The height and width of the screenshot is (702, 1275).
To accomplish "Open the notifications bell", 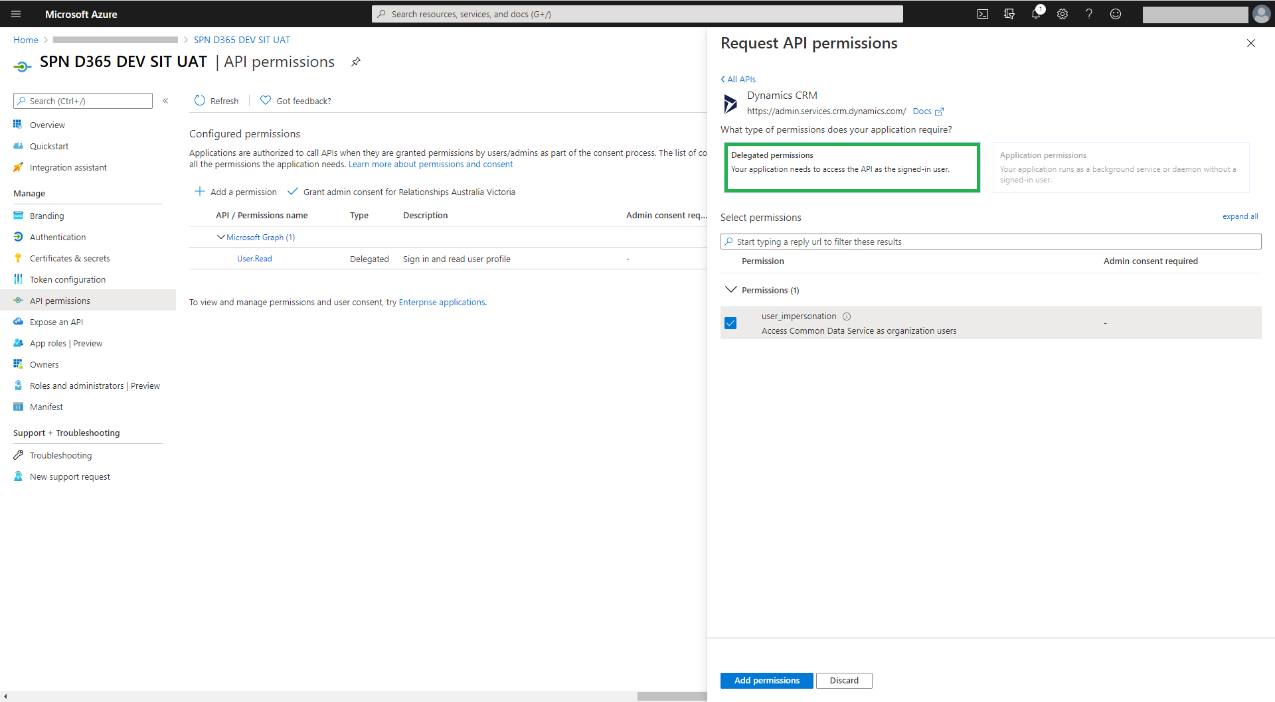I will click(x=1036, y=14).
